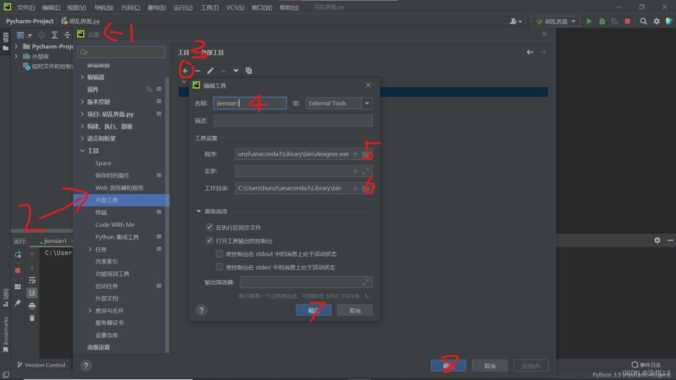
Task: Insert macro into the Program field
Action: tap(355, 154)
